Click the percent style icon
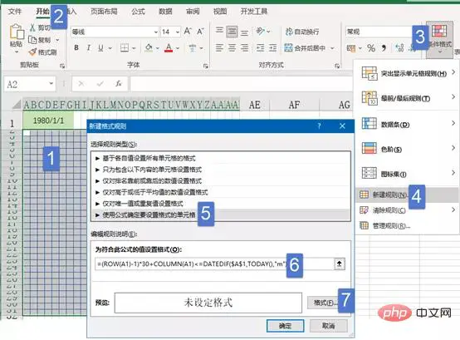The image size is (460, 340). tap(371, 48)
